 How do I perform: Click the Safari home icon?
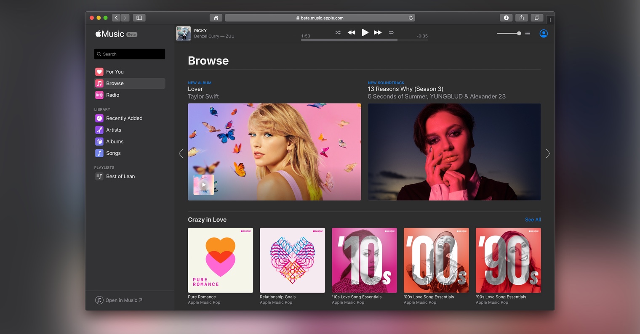click(x=216, y=18)
